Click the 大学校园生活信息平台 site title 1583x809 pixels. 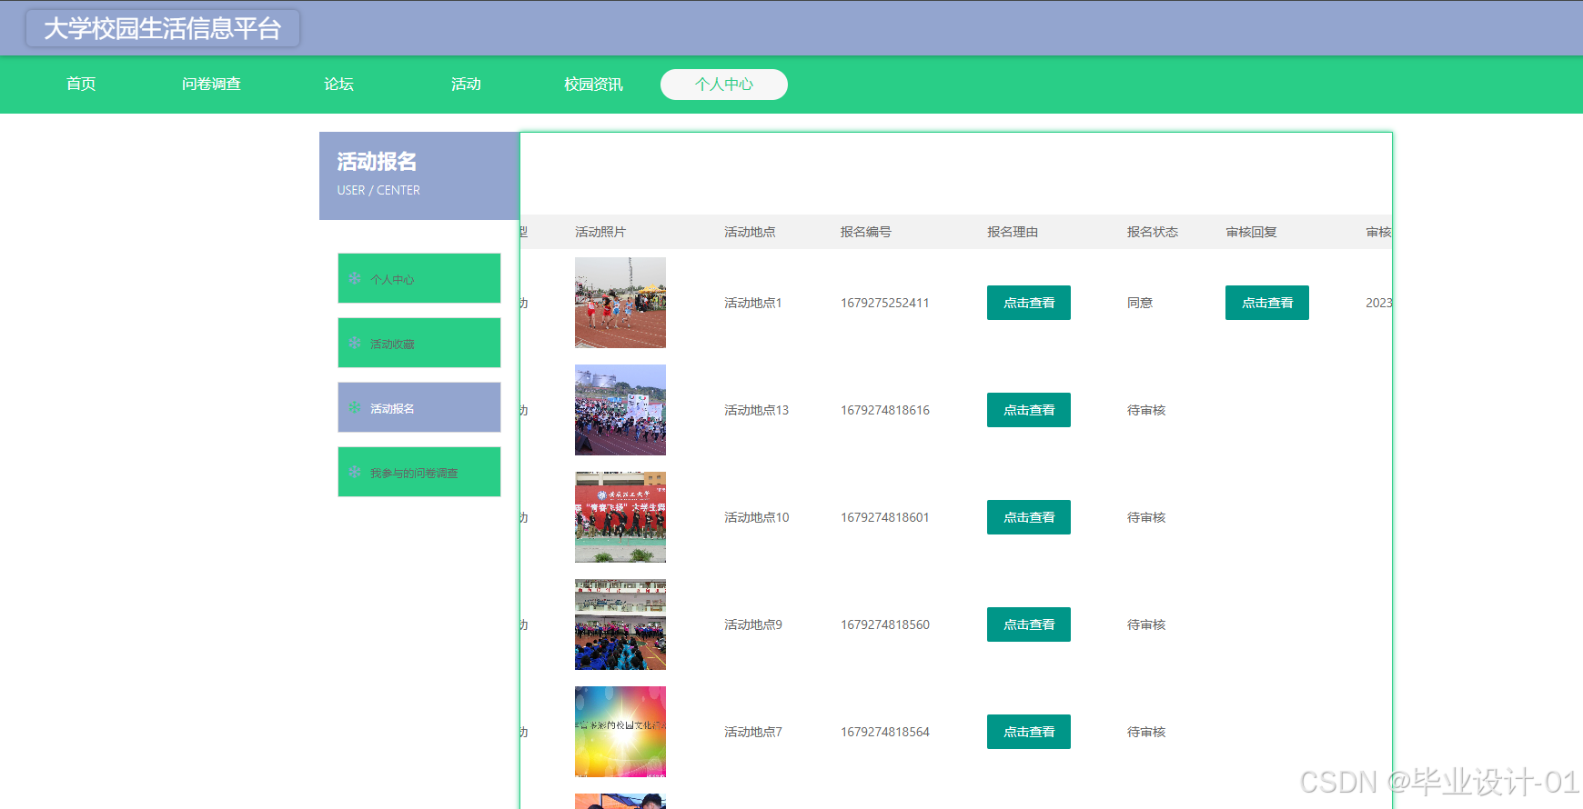click(x=163, y=28)
